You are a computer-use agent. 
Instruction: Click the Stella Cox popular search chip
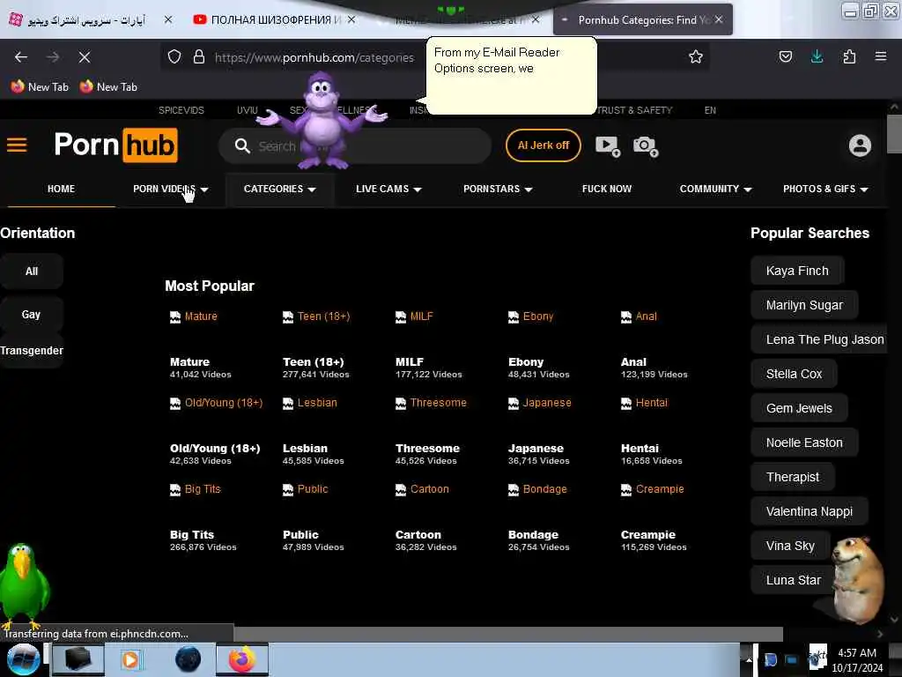point(794,374)
